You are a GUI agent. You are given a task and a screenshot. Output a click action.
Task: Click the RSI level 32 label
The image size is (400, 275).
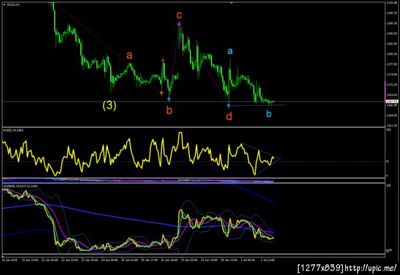(x=387, y=161)
